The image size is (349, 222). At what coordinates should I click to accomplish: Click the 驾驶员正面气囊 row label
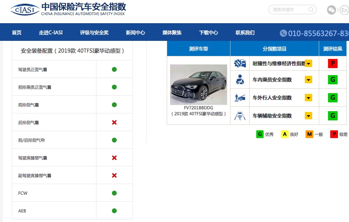(33, 70)
